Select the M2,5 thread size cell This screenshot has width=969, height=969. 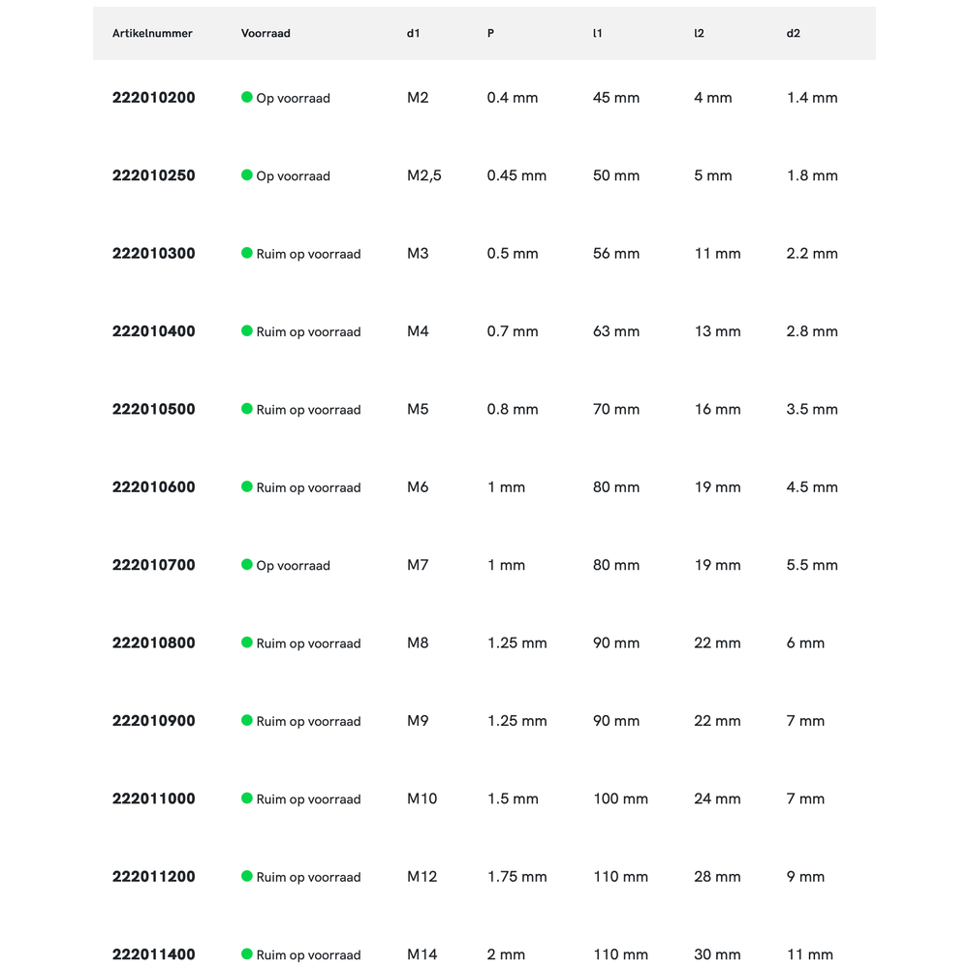coord(424,175)
